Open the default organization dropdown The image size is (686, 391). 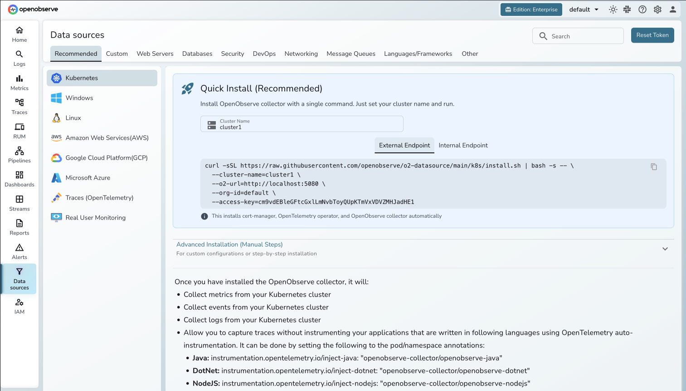583,9
